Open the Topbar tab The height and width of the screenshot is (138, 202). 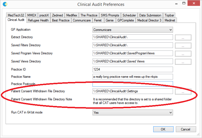[x=169, y=15]
